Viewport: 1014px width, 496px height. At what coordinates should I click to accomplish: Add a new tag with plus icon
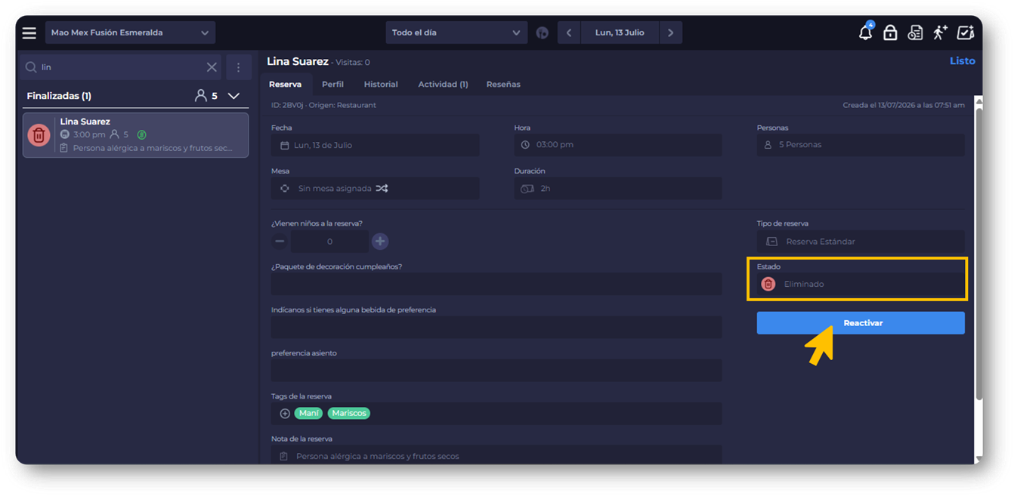[285, 414]
